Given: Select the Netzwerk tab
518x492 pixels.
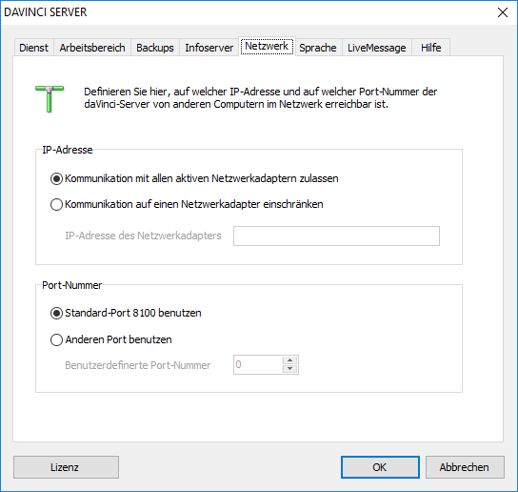Looking at the screenshot, I should [x=267, y=47].
